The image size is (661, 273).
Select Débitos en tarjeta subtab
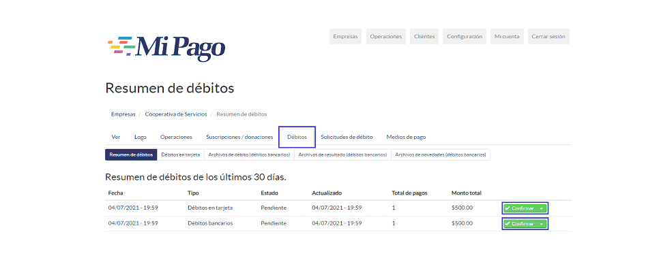point(180,155)
